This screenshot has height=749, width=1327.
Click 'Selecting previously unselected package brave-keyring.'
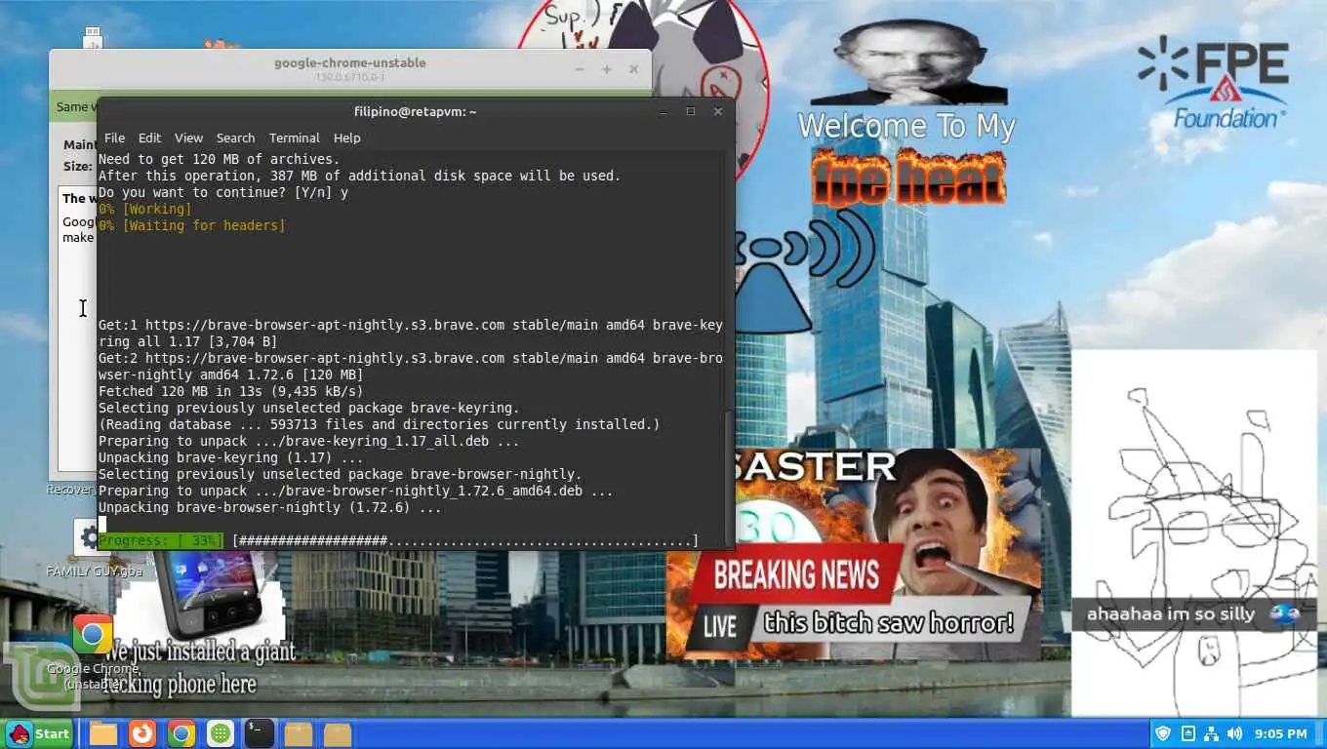coord(309,408)
